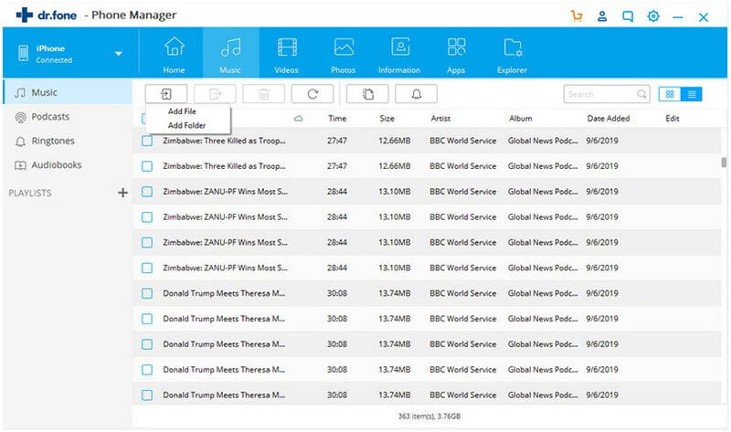
Task: Choose Add File from the menu
Action: pos(182,111)
